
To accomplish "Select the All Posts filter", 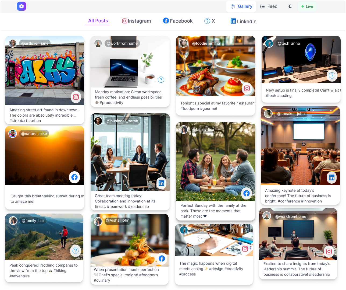I will [97, 21].
